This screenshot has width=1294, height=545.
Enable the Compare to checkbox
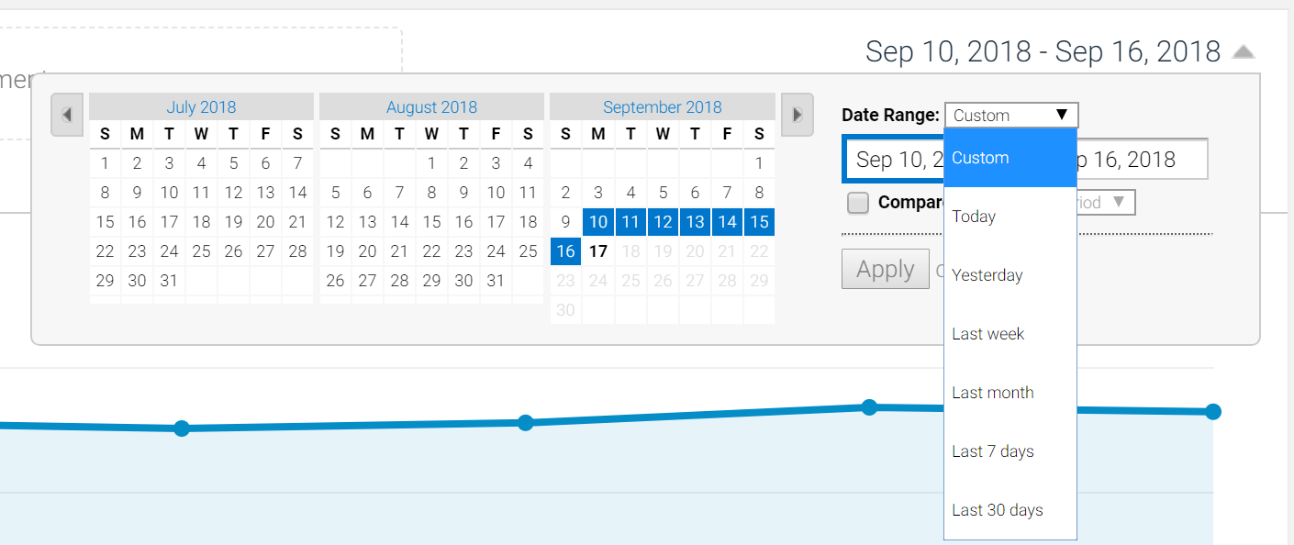[x=857, y=203]
